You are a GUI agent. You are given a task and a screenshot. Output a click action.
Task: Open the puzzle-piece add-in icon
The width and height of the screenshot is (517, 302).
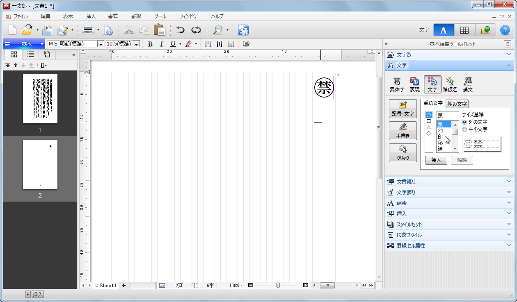tap(243, 30)
